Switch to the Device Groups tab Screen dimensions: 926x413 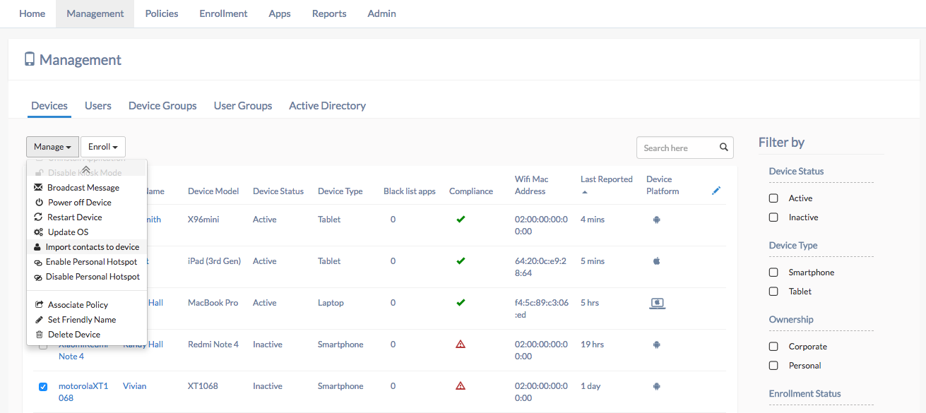pos(162,106)
